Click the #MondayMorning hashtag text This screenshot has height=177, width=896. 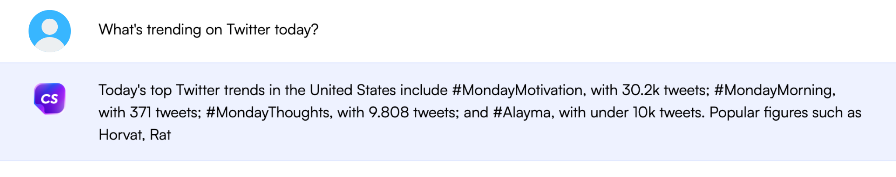(774, 90)
